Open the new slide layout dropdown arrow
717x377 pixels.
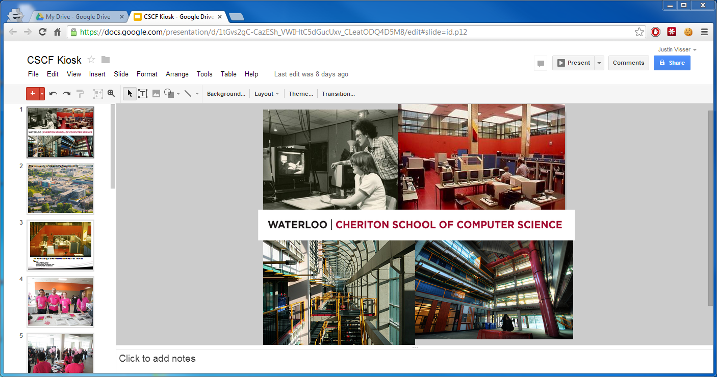[42, 94]
